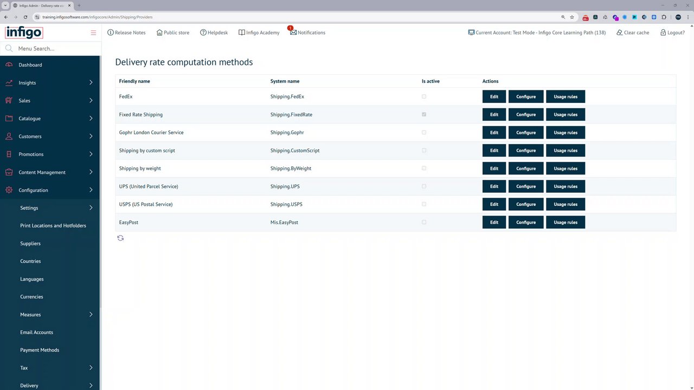Open the browser extensions puzzle icon
The width and height of the screenshot is (694, 390).
pyautogui.click(x=664, y=17)
